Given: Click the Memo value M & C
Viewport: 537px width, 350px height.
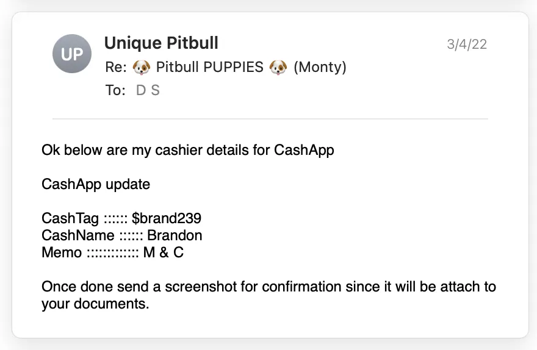Looking at the screenshot, I should tap(164, 252).
